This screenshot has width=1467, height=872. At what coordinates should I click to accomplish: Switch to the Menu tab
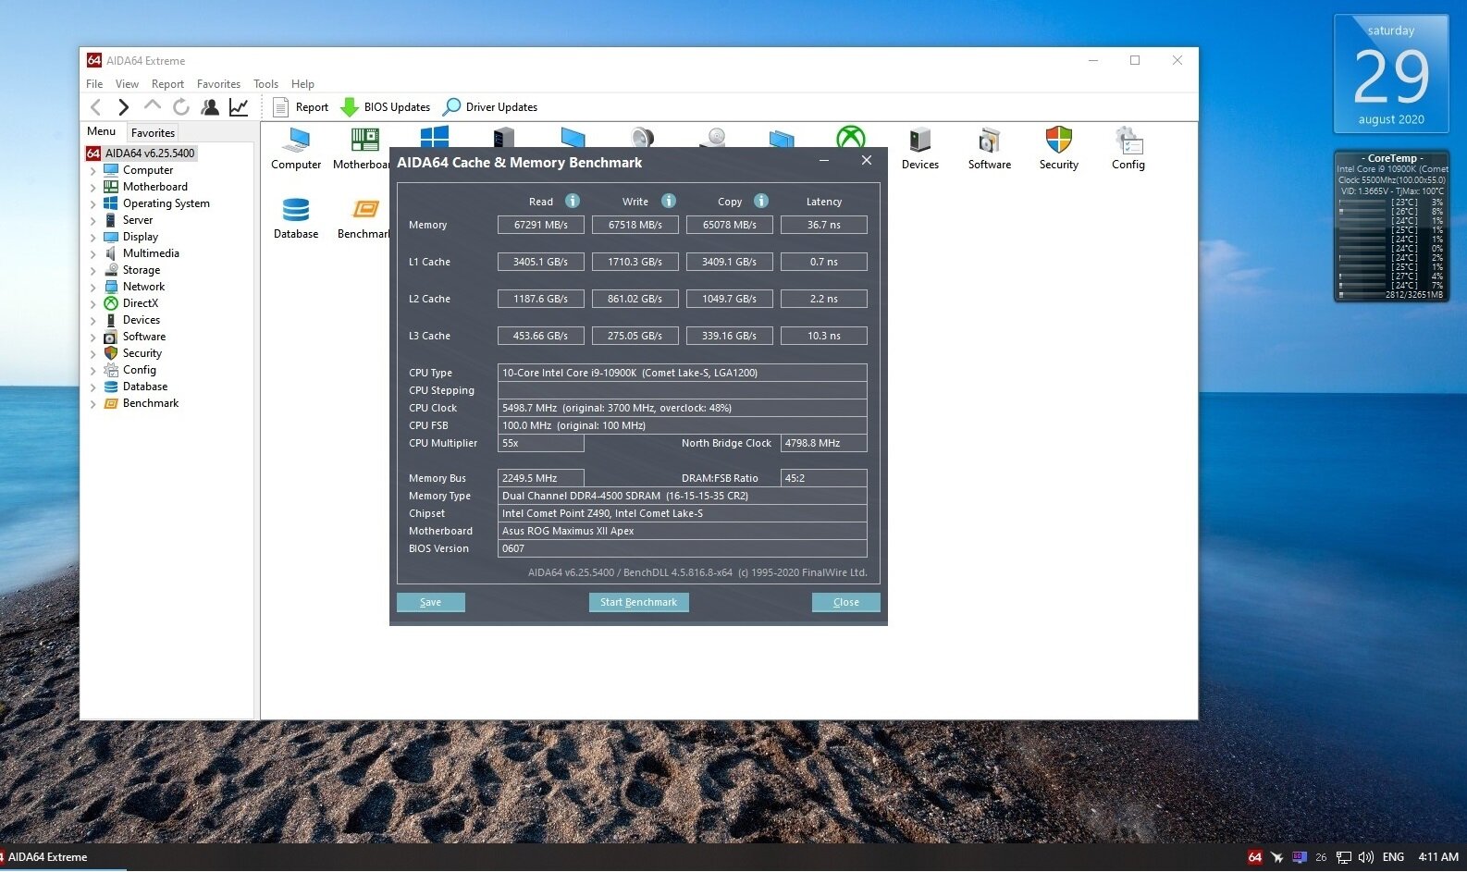(x=102, y=132)
